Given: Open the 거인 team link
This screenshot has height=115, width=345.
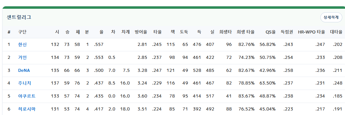Looking at the screenshot, I should (22, 57).
